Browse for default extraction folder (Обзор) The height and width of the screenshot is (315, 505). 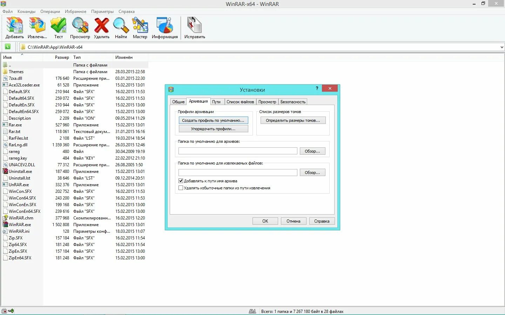click(312, 173)
